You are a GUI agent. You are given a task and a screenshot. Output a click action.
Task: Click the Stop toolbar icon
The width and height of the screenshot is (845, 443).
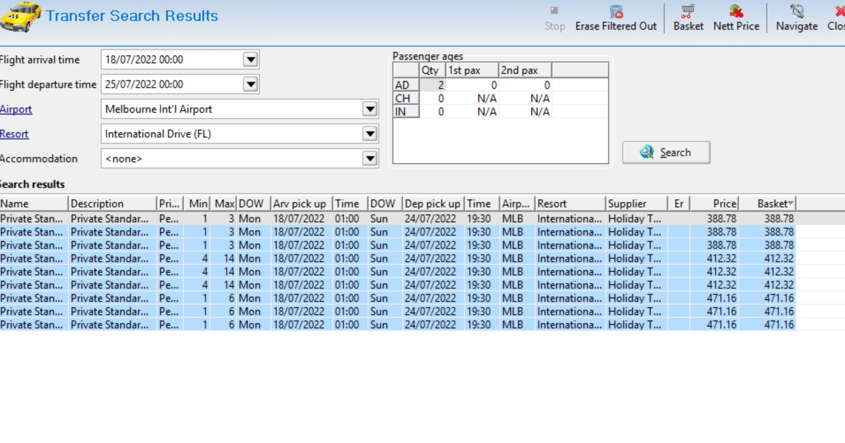pyautogui.click(x=554, y=11)
